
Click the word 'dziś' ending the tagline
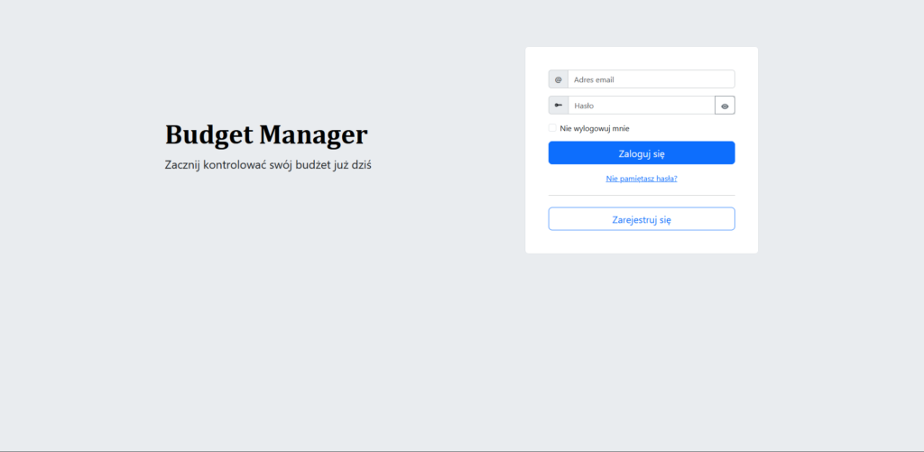pos(361,166)
